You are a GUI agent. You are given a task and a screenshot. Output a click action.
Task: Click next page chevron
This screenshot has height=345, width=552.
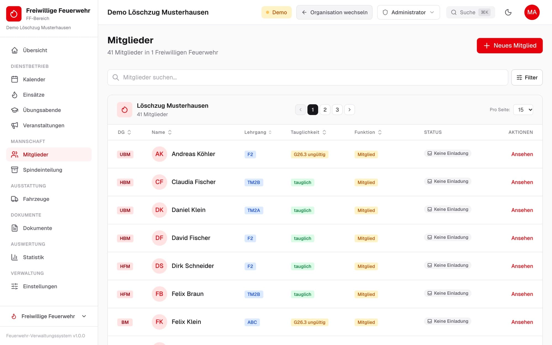pyautogui.click(x=349, y=110)
